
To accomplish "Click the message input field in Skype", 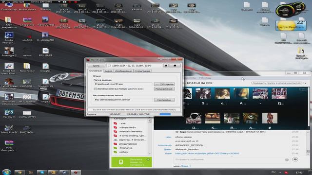I will coord(229,159).
